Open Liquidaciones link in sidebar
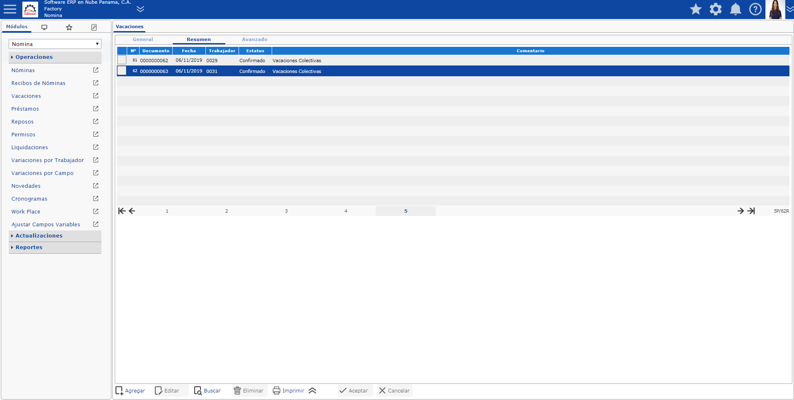The image size is (794, 400). pos(30,147)
